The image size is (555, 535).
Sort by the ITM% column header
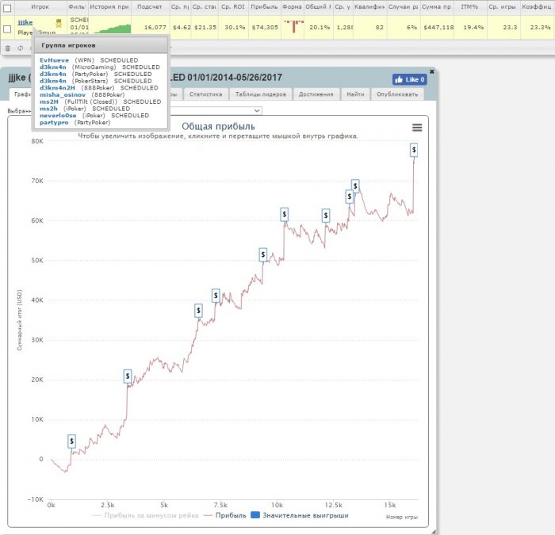[x=469, y=6]
